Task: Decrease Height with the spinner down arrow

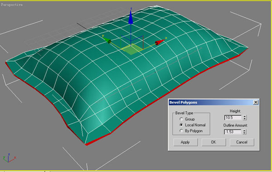Action: tap(245, 119)
